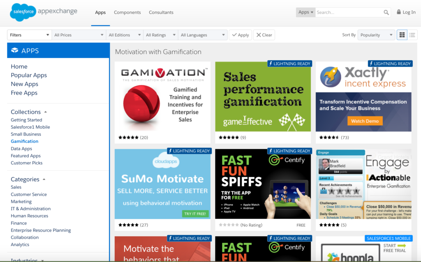Click the Engage by Actionable star rating
The width and height of the screenshot is (421, 262).
pyautogui.click(x=329, y=225)
